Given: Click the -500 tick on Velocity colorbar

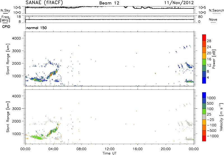Looking at the screenshot, I should tap(212, 130).
